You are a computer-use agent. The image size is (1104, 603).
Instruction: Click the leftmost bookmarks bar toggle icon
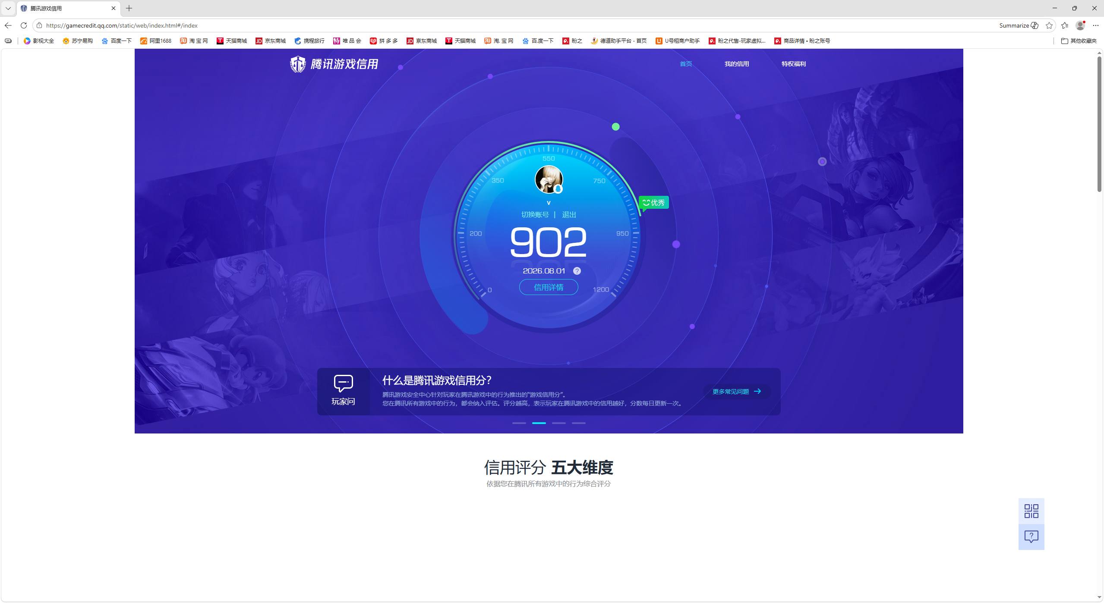(x=8, y=41)
